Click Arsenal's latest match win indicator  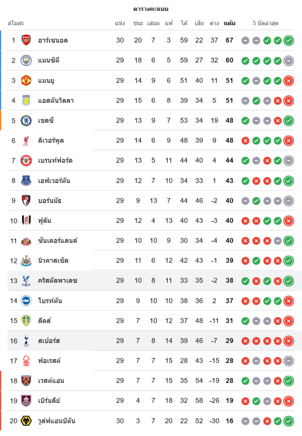pos(288,41)
